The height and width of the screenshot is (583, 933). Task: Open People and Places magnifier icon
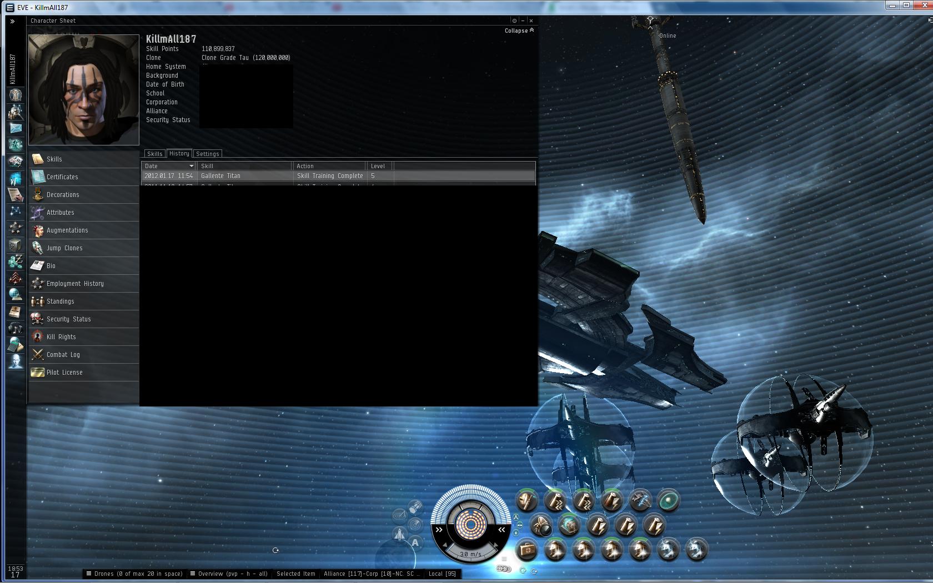coord(16,112)
